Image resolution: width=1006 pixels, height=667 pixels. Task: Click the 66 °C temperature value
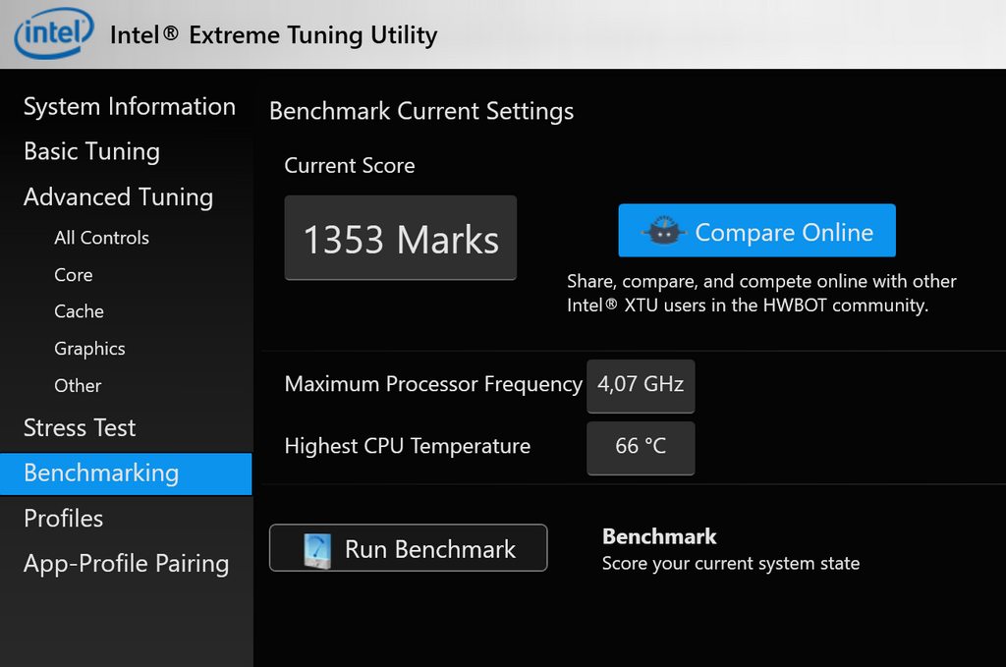641,448
